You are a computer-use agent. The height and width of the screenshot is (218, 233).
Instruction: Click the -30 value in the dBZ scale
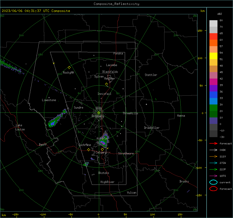[222, 137]
